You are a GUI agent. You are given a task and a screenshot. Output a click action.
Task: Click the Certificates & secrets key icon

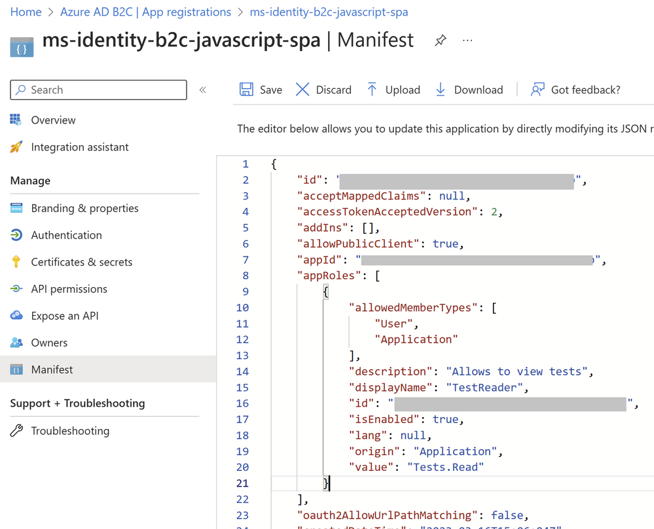(16, 262)
